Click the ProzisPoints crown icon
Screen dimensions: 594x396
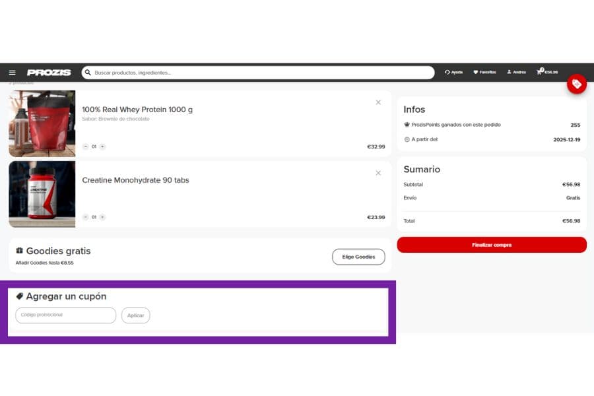407,124
